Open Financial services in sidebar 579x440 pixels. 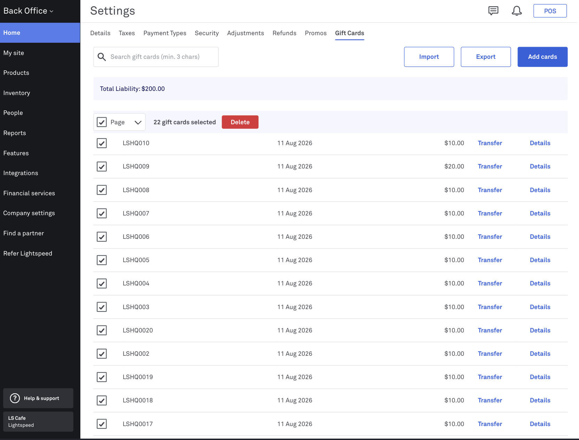click(x=40, y=193)
